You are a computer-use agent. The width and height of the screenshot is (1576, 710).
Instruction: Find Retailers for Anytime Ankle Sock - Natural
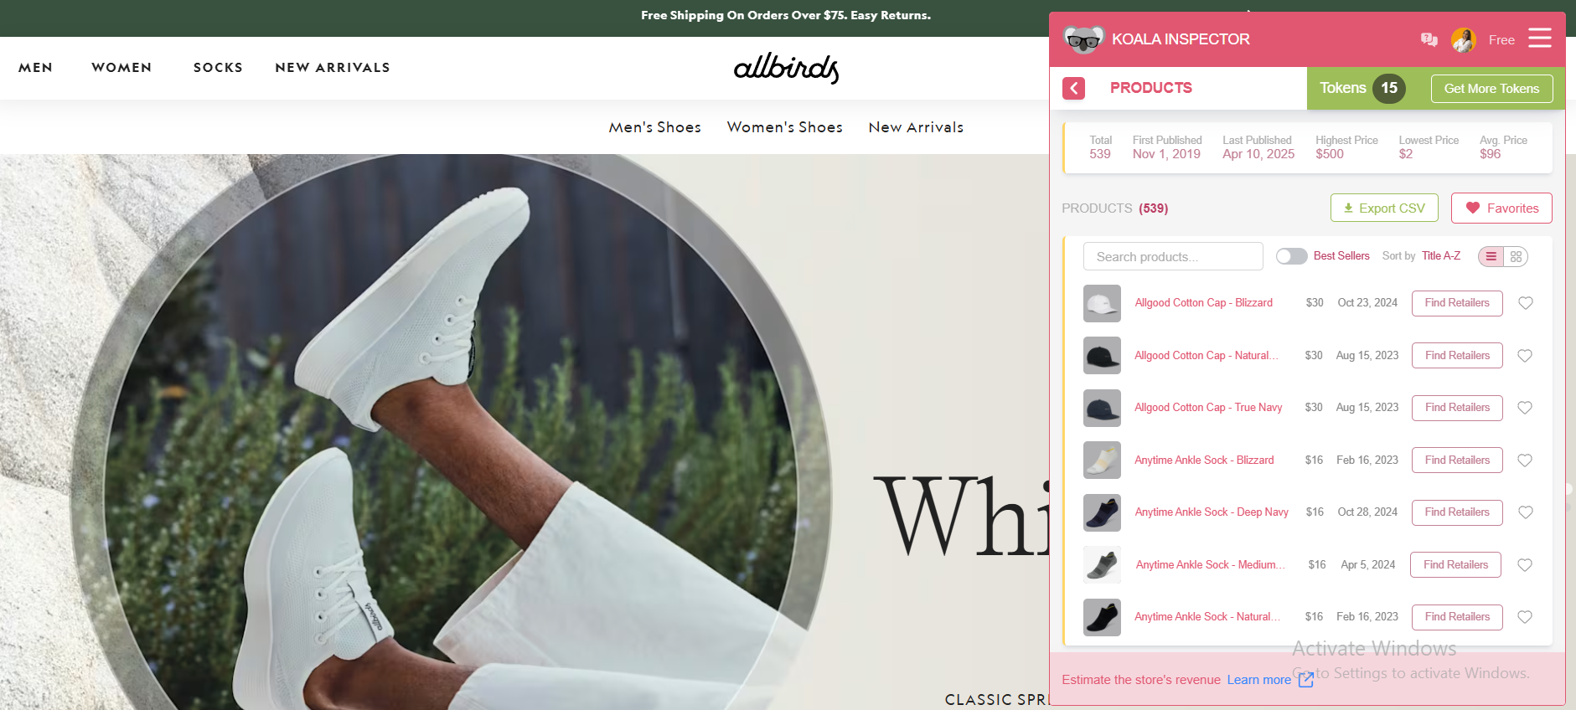[x=1457, y=617]
